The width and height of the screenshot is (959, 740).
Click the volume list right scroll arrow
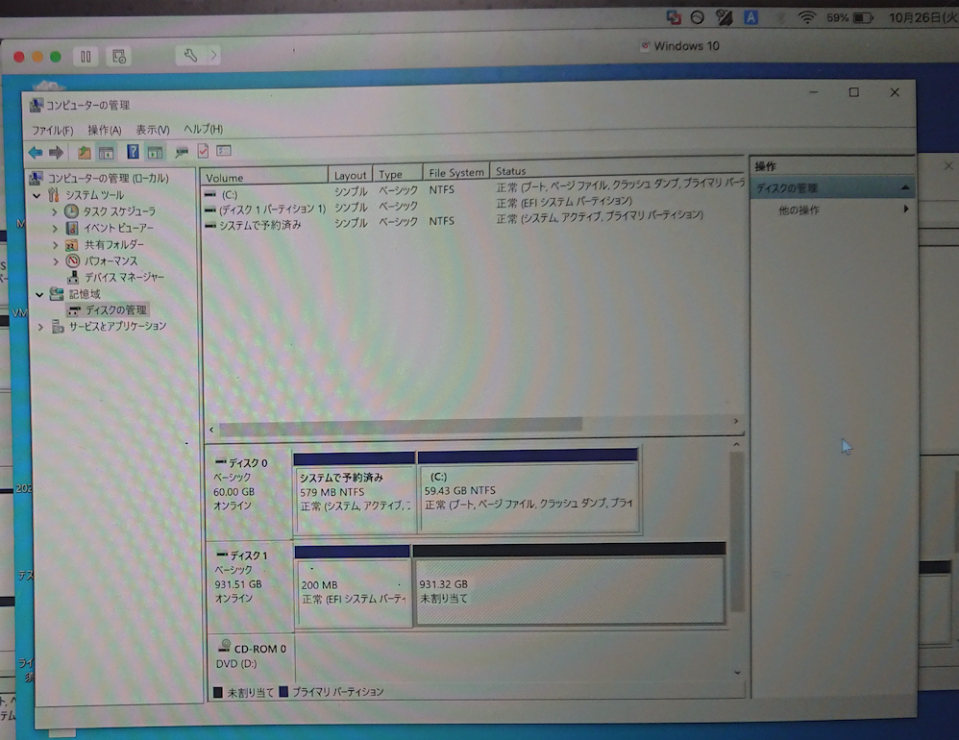736,421
